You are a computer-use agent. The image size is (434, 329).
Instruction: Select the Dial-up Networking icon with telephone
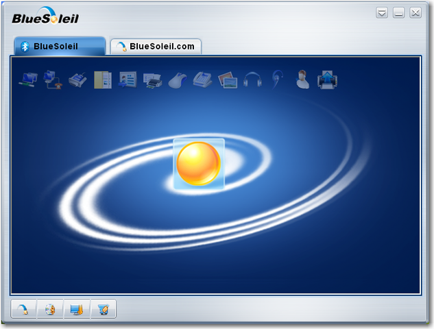pyautogui.click(x=53, y=80)
